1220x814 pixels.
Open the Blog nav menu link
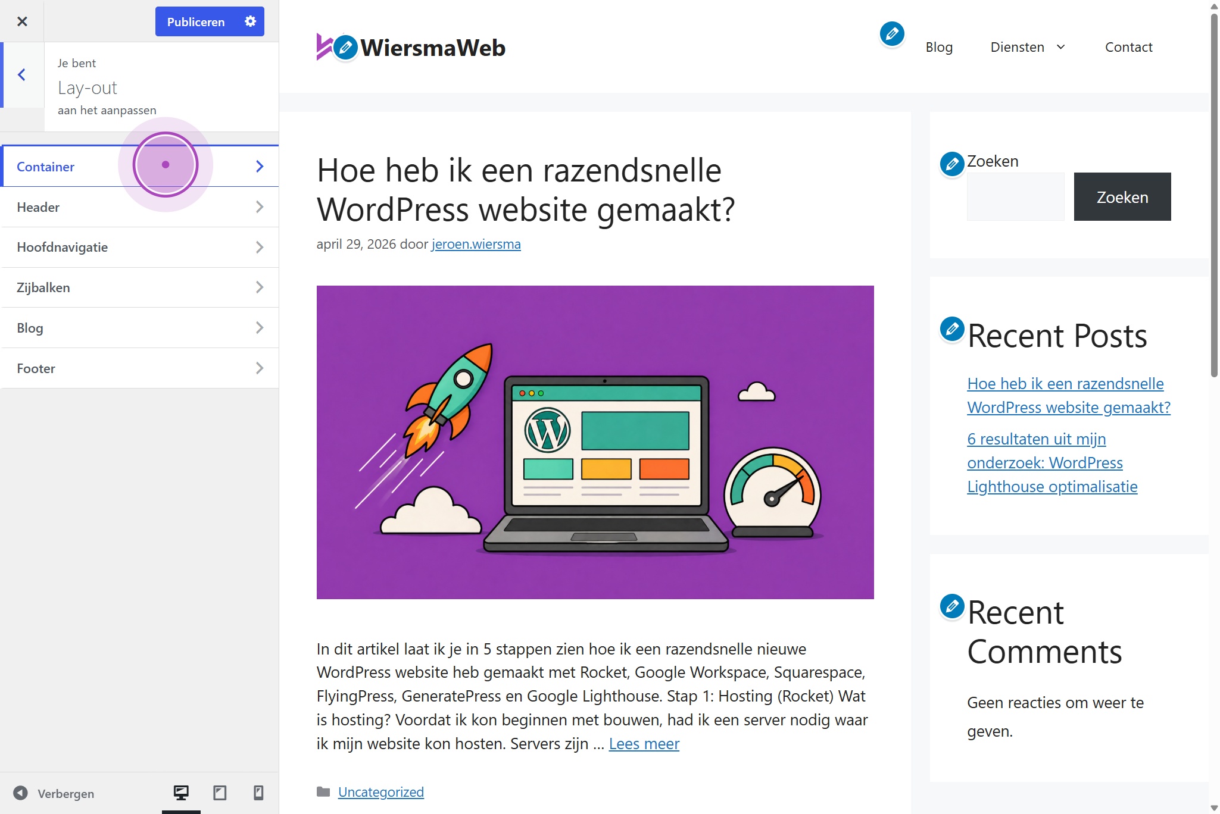click(x=939, y=47)
